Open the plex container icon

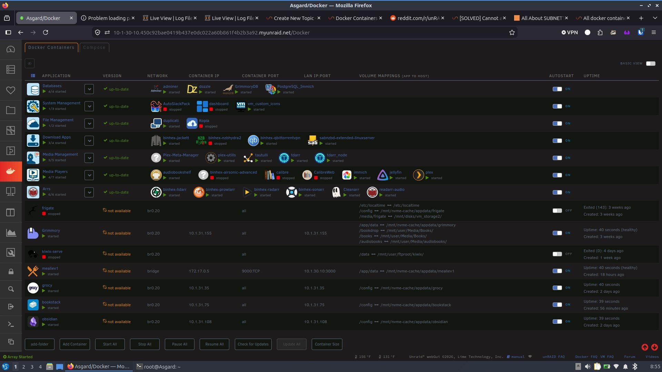click(x=418, y=175)
